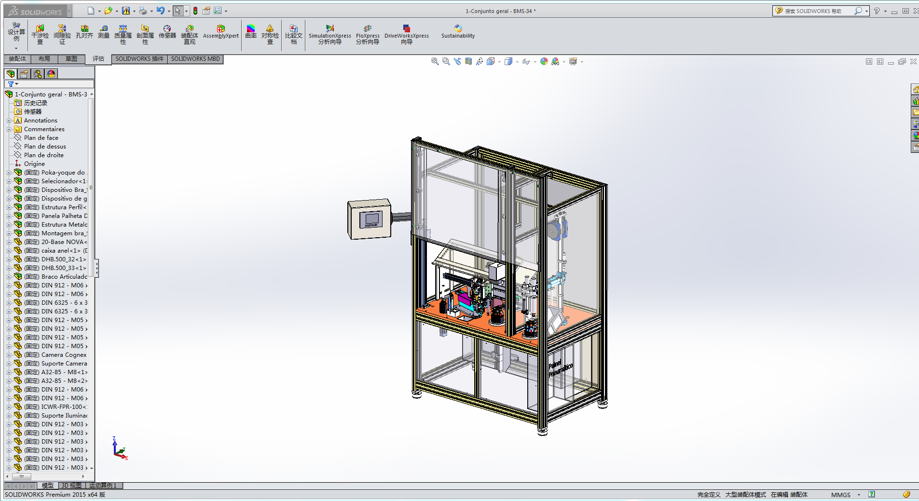Activate the Section View icon

pyautogui.click(x=468, y=61)
